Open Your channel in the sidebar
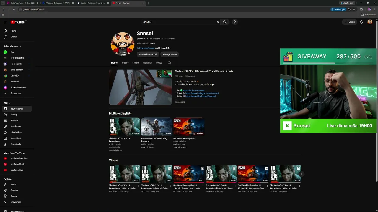The height and width of the screenshot is (212, 378). [x=17, y=109]
